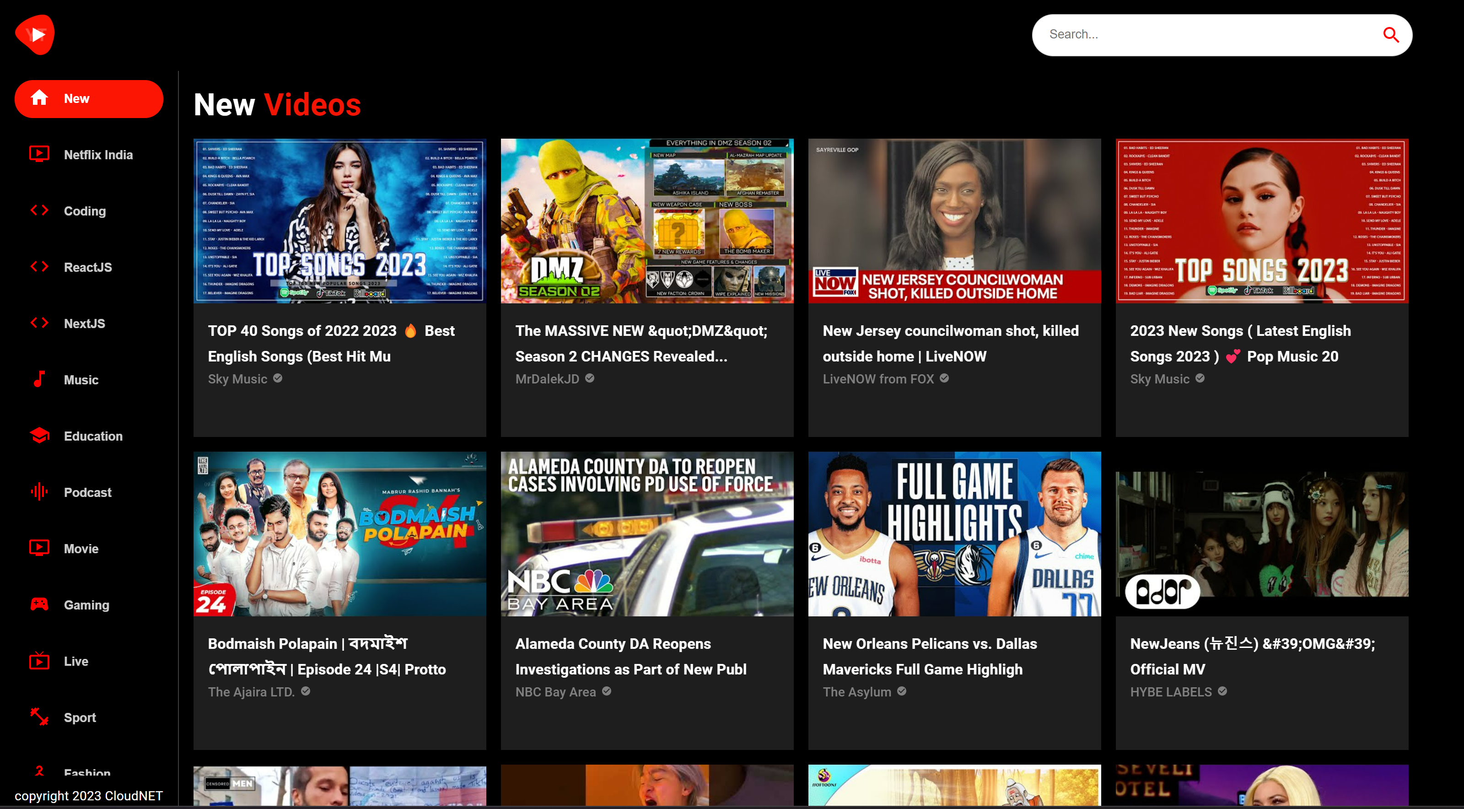Switch to the ReactJS category
The image size is (1464, 809).
point(87,267)
